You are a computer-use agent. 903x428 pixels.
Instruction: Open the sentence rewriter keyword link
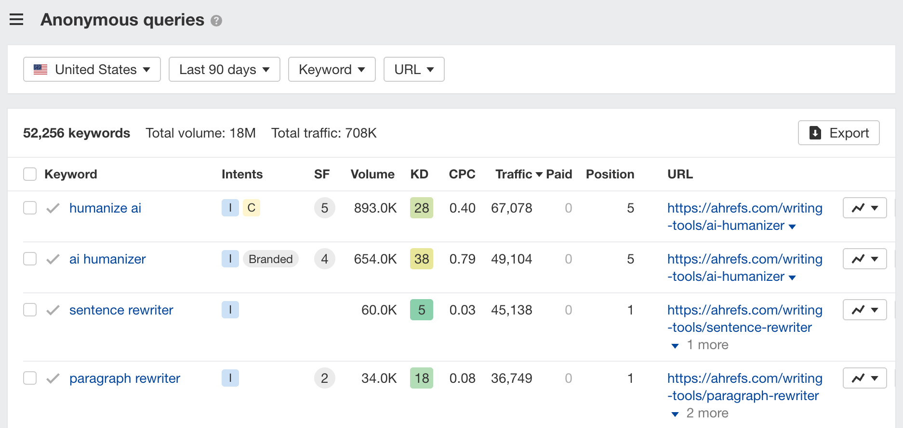click(x=121, y=310)
